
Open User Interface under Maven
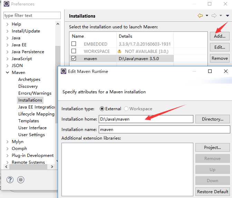tap(32, 128)
